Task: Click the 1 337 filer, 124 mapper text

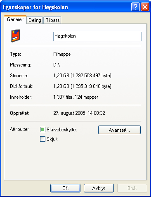Action: (75, 97)
